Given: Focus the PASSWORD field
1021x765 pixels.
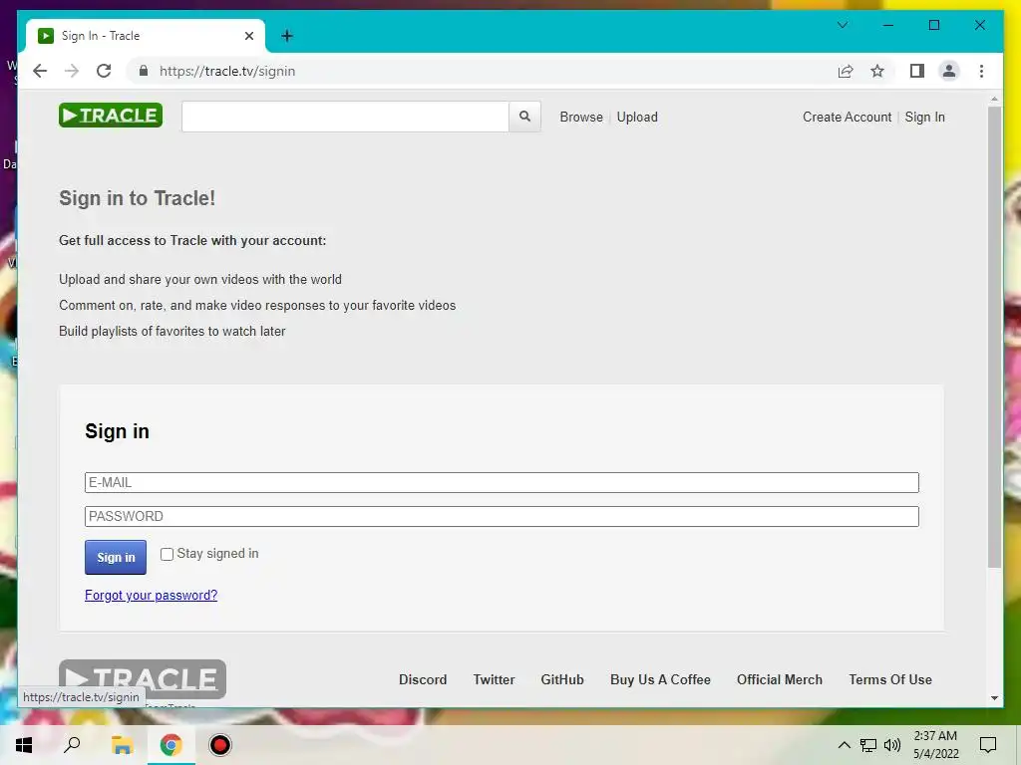Looking at the screenshot, I should pyautogui.click(x=502, y=517).
